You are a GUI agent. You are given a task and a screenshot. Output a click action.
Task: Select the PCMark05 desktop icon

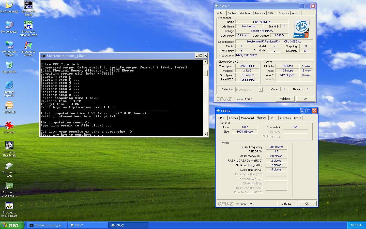click(9, 107)
